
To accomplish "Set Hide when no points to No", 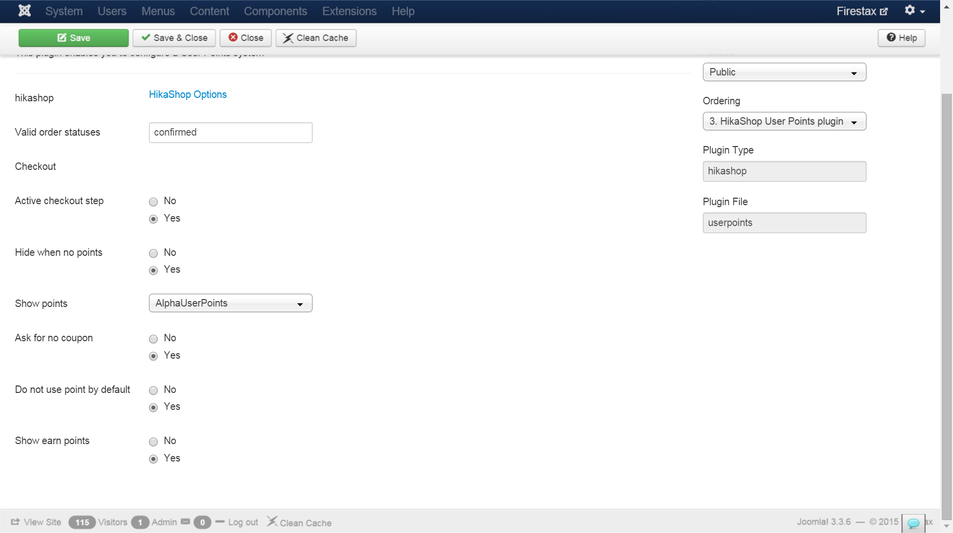I will pos(153,253).
